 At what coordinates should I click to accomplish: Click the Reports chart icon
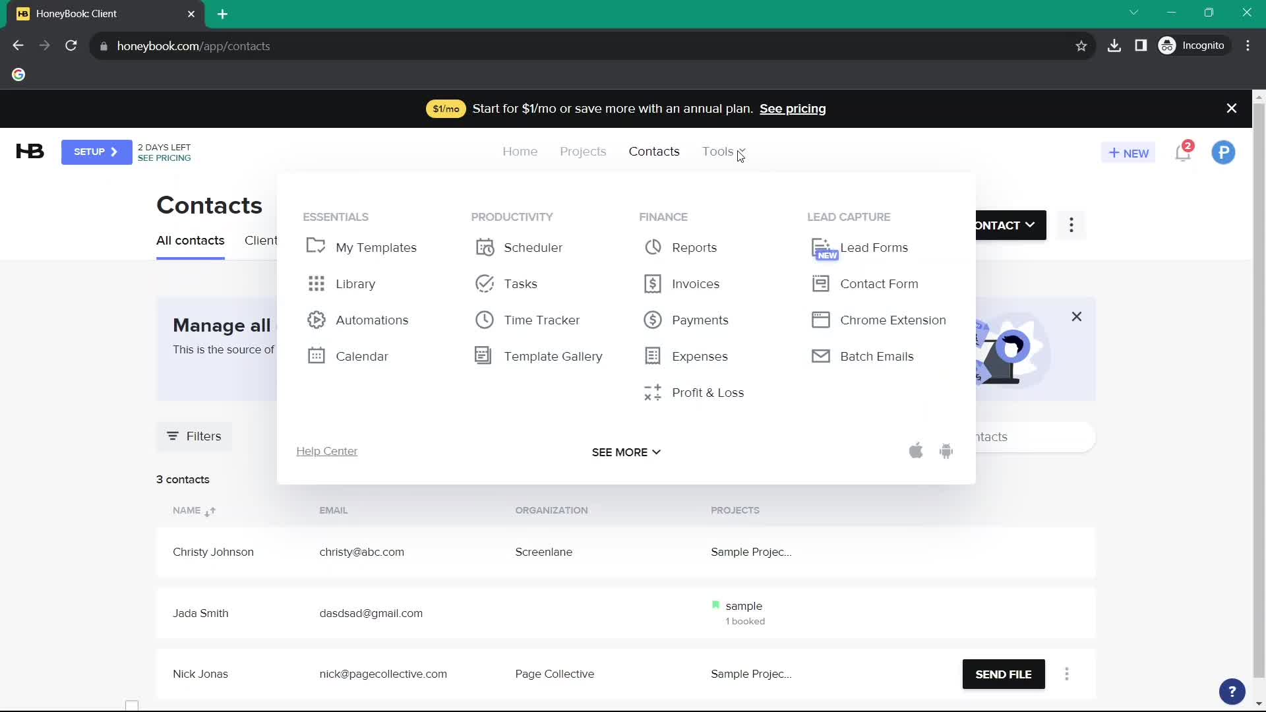653,247
